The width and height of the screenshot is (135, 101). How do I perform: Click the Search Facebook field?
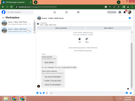(x=20, y=12)
